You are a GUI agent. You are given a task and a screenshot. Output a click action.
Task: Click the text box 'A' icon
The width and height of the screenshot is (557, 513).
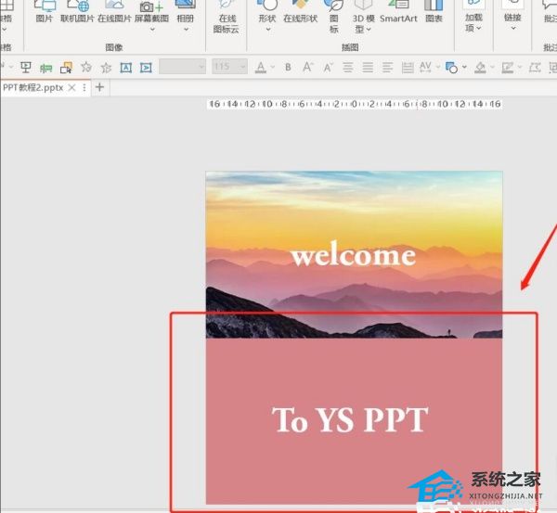pos(125,68)
